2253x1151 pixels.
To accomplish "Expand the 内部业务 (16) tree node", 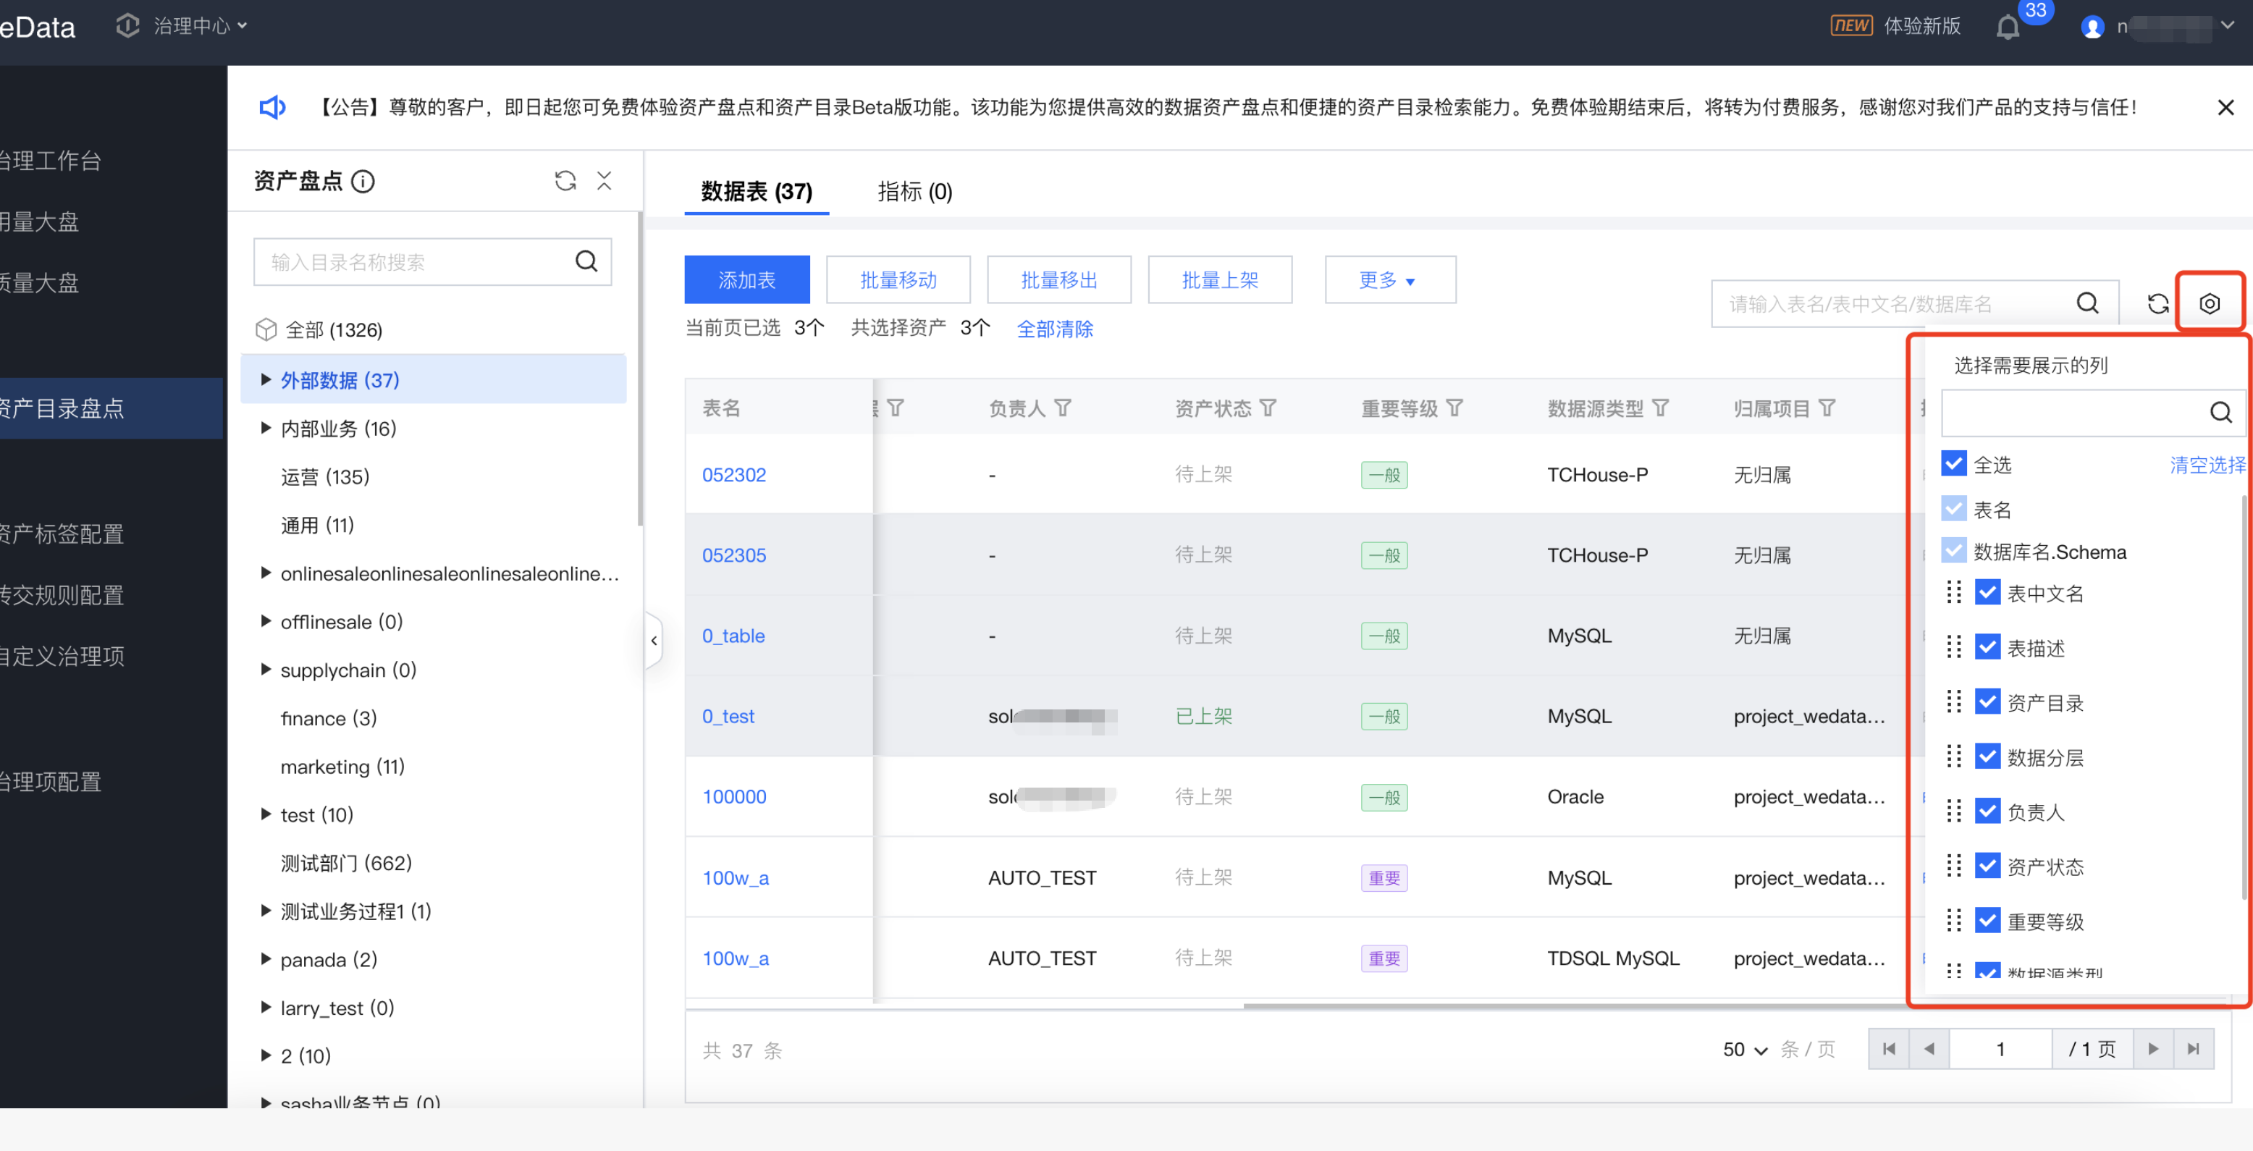I will [x=266, y=429].
